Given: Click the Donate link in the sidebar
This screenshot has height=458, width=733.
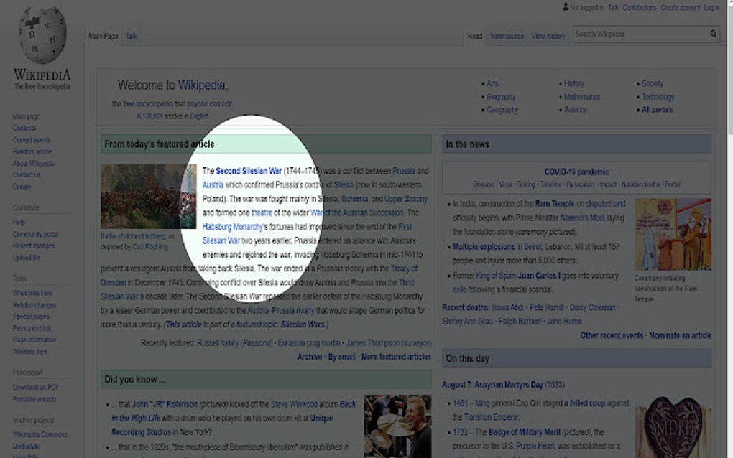Looking at the screenshot, I should 22,186.
